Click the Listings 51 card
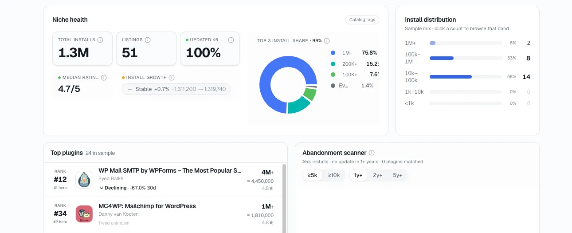Screen dimensions: 572x233 point(146,49)
